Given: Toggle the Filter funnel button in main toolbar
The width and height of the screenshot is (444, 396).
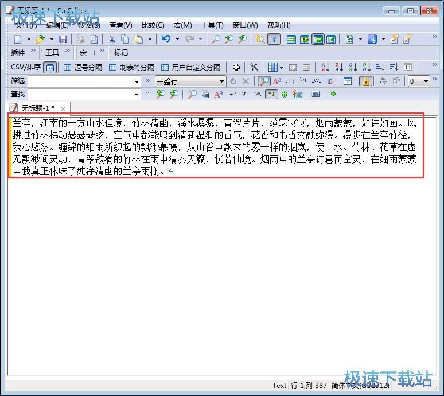Looking at the screenshot, I should pos(274,39).
